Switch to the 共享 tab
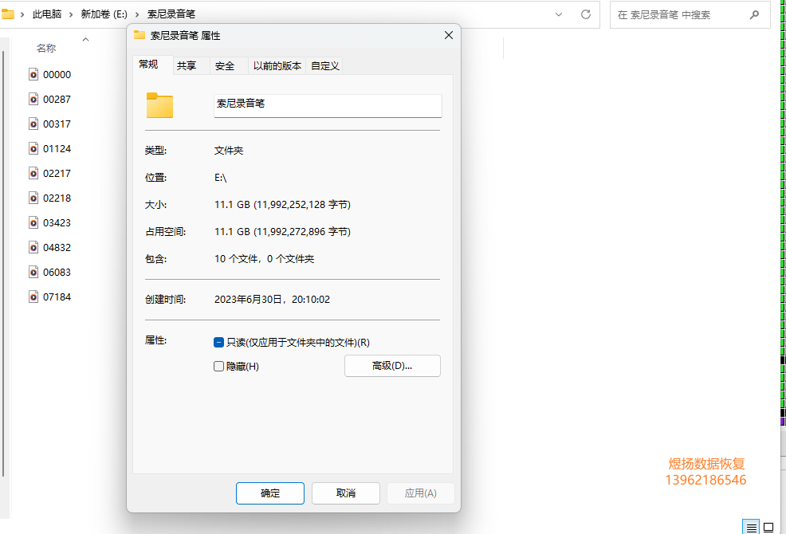The image size is (786, 534). point(187,65)
